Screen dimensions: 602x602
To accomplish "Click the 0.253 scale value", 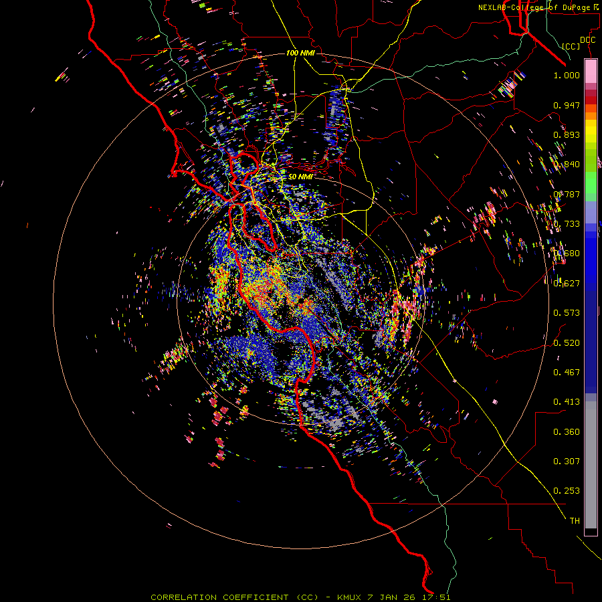I will pyautogui.click(x=567, y=491).
